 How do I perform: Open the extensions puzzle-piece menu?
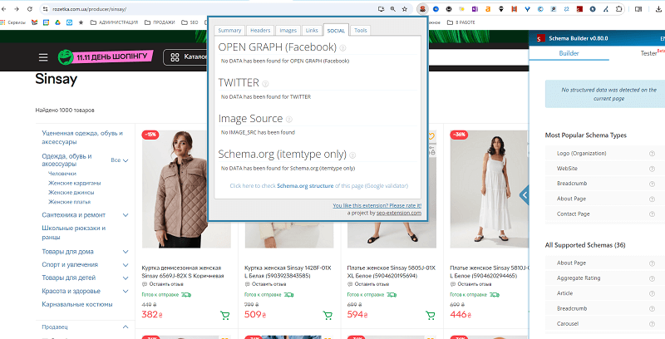pos(619,9)
